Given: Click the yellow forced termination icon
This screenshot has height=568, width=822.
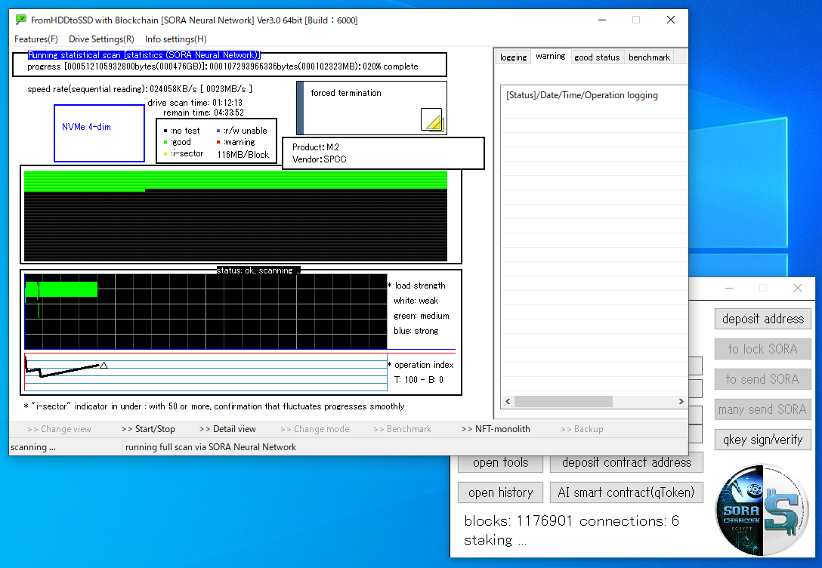Looking at the screenshot, I should pyautogui.click(x=431, y=119).
